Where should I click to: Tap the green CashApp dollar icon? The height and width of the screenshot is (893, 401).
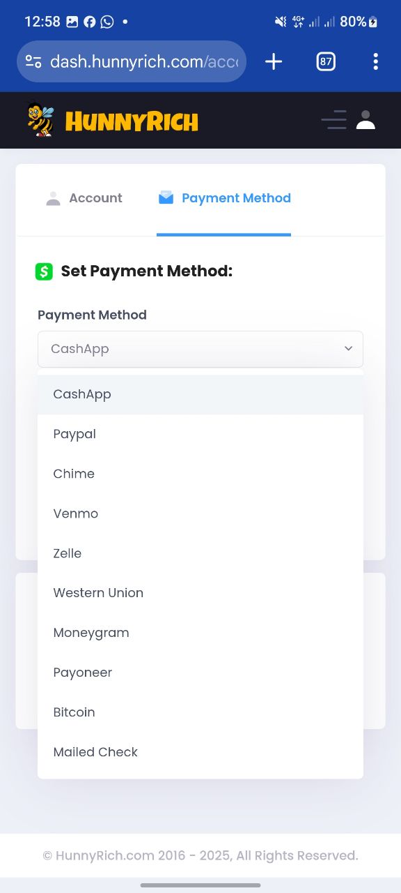[44, 271]
